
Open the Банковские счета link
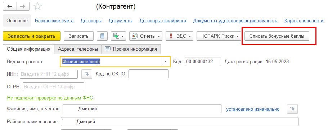(x=54, y=21)
